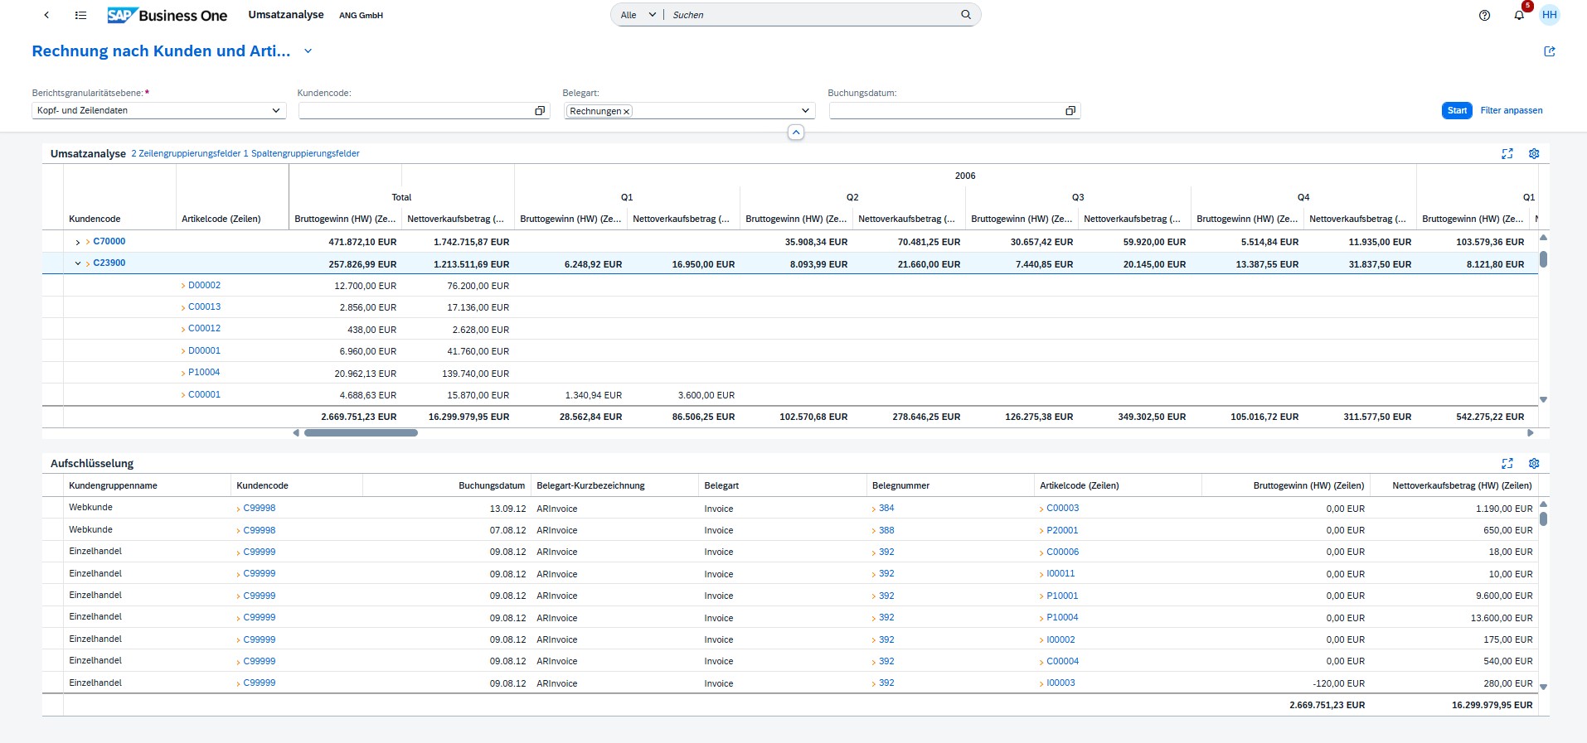Remove the Rechnungen token

(x=627, y=111)
